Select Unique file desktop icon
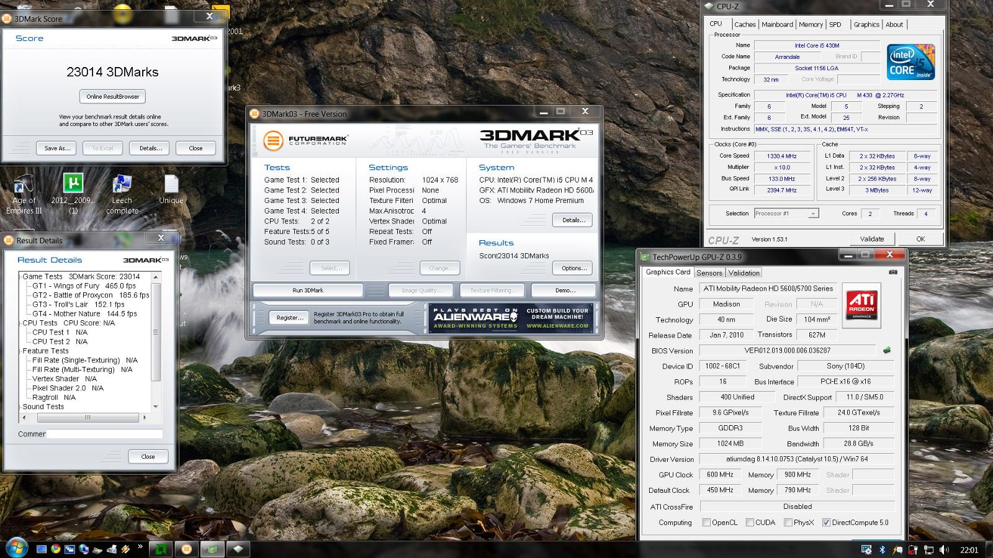993x558 pixels. coord(171,190)
